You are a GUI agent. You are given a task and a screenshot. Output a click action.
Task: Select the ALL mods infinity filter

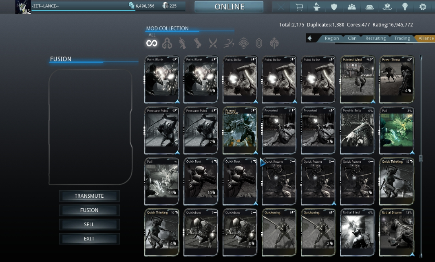152,43
